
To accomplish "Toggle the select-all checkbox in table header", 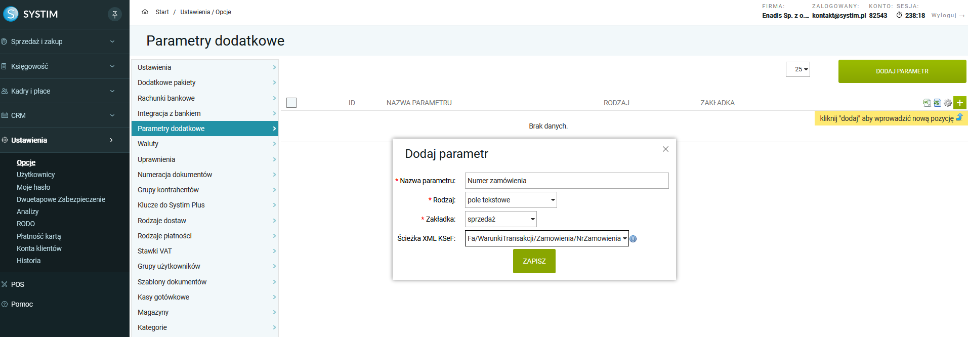I will (x=291, y=103).
